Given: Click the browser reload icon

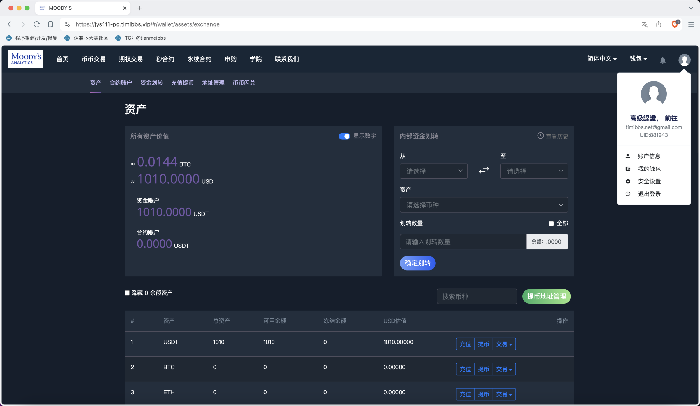Looking at the screenshot, I should tap(37, 24).
